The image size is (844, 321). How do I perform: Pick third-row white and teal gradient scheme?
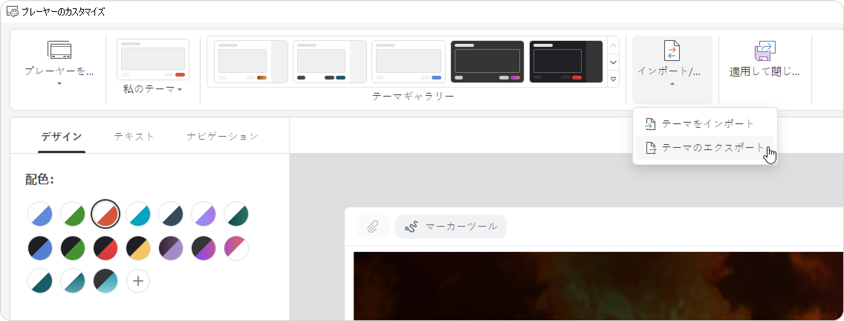(x=73, y=281)
